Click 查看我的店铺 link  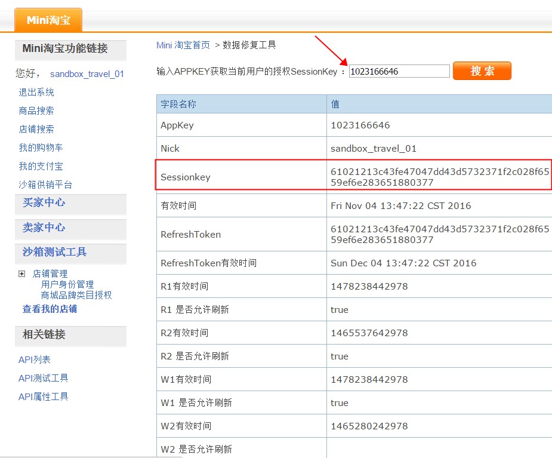click(50, 309)
